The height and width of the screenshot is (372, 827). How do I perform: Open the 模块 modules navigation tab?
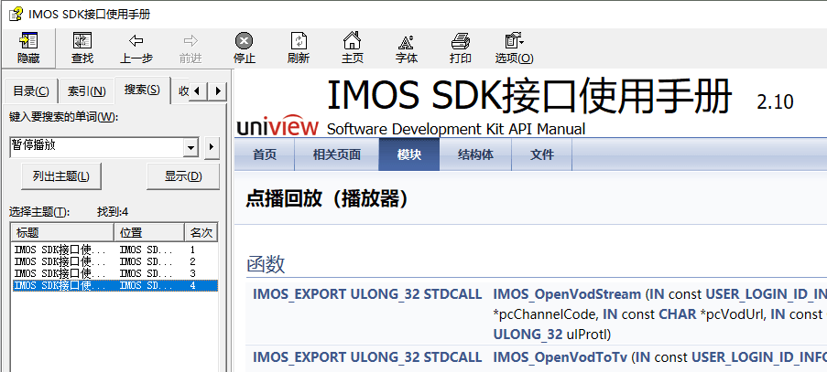(x=409, y=154)
